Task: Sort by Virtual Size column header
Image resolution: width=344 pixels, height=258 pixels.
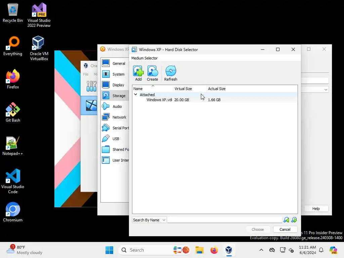Action: [190, 89]
